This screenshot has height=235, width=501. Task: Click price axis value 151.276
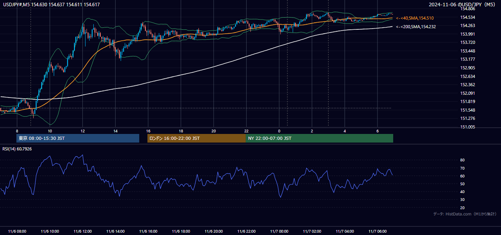click(468, 118)
